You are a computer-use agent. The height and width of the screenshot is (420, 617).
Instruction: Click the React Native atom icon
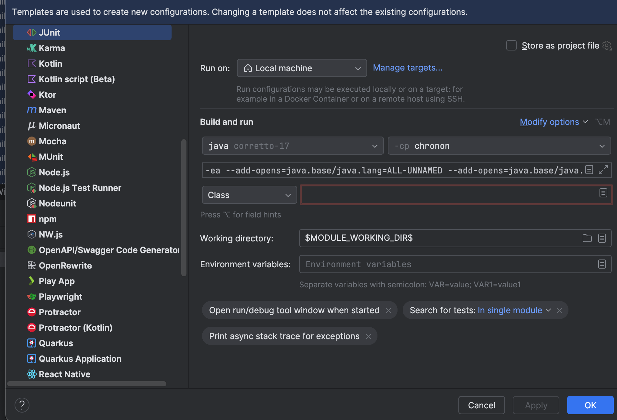pos(31,374)
